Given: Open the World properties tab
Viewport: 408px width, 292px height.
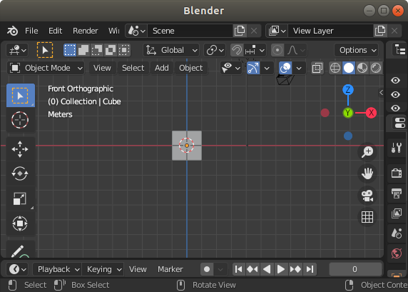Looking at the screenshot, I should pos(397,253).
